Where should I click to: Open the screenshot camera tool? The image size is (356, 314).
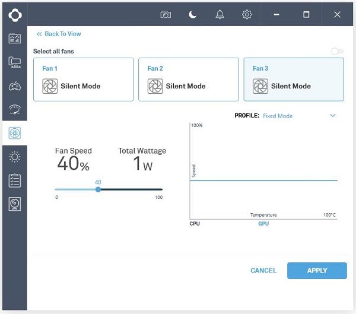[x=166, y=15]
